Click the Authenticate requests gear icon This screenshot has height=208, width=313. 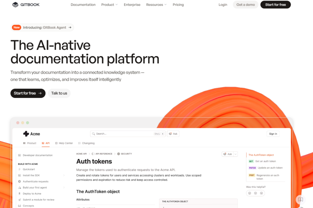pyautogui.click(x=20, y=181)
